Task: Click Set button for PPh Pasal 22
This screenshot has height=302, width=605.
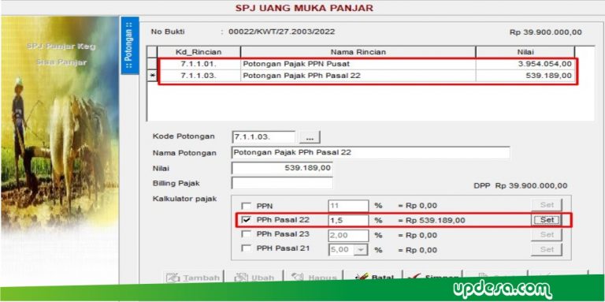Action: click(547, 220)
